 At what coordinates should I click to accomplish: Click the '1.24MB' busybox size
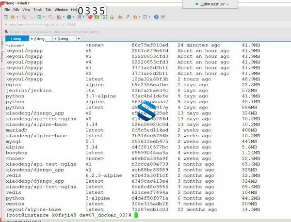[251, 153]
